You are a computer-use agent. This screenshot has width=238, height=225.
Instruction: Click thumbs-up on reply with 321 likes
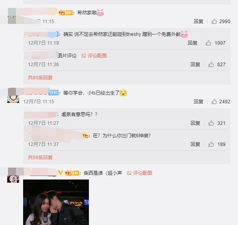(211, 123)
